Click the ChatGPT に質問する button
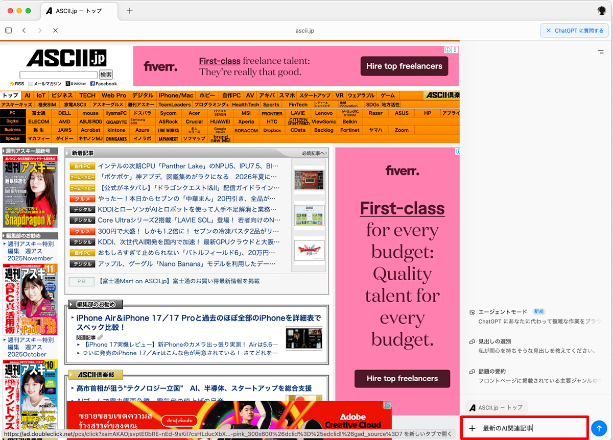613x440 pixels. pyautogui.click(x=575, y=31)
